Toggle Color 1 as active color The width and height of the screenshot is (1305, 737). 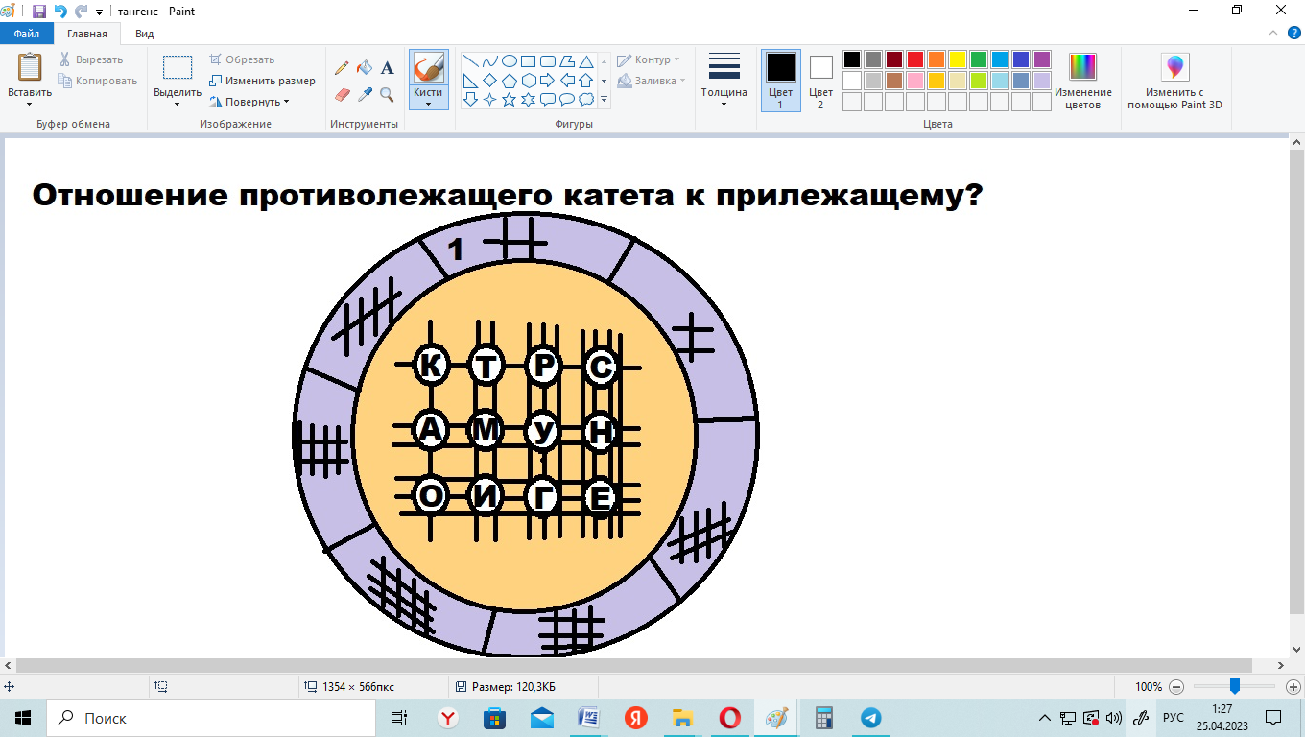click(x=780, y=81)
